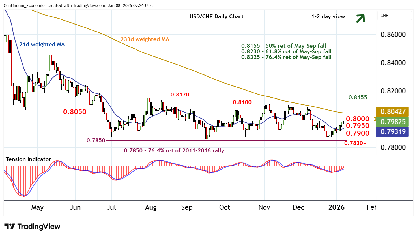The image size is (417, 237).
Task: Click the Tension Indicator pane title
Action: pos(28,159)
